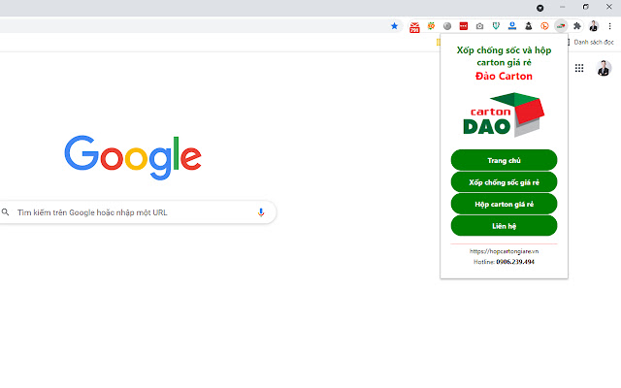Click the Carton DAO logo image

pyautogui.click(x=504, y=114)
